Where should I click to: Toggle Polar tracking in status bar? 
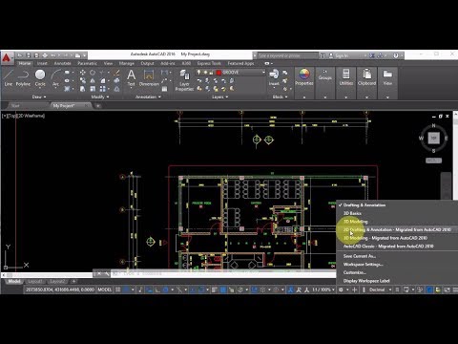165,290
